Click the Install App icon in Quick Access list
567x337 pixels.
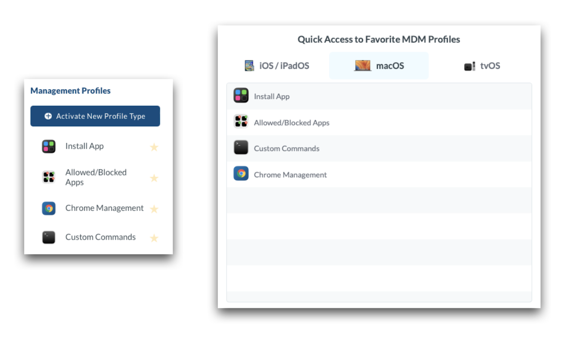click(x=241, y=96)
